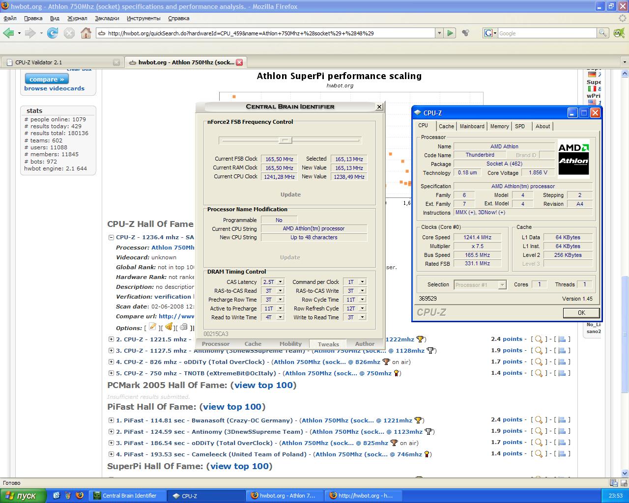The height and width of the screenshot is (503, 629).
Task: Reload the page with the refresh icon
Action: (53, 33)
